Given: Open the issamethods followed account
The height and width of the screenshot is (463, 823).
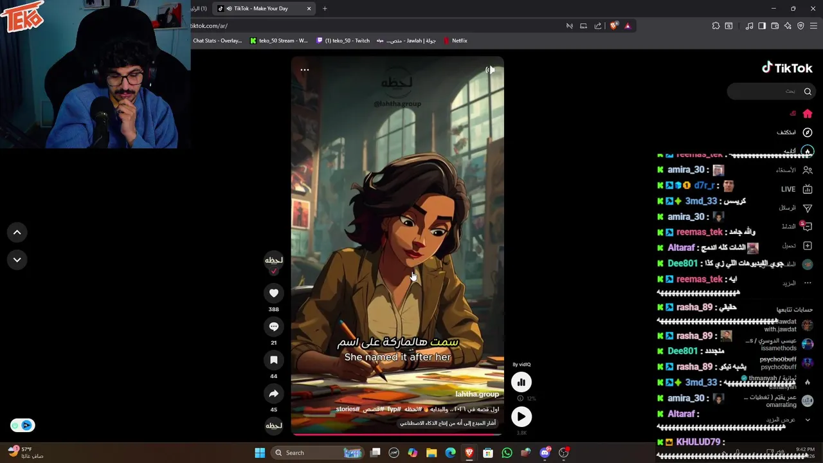Looking at the screenshot, I should 779,345.
